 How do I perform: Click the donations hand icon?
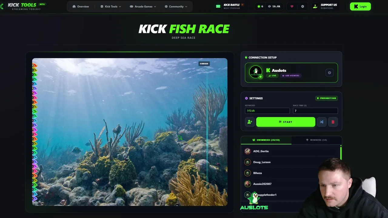click(x=315, y=6)
